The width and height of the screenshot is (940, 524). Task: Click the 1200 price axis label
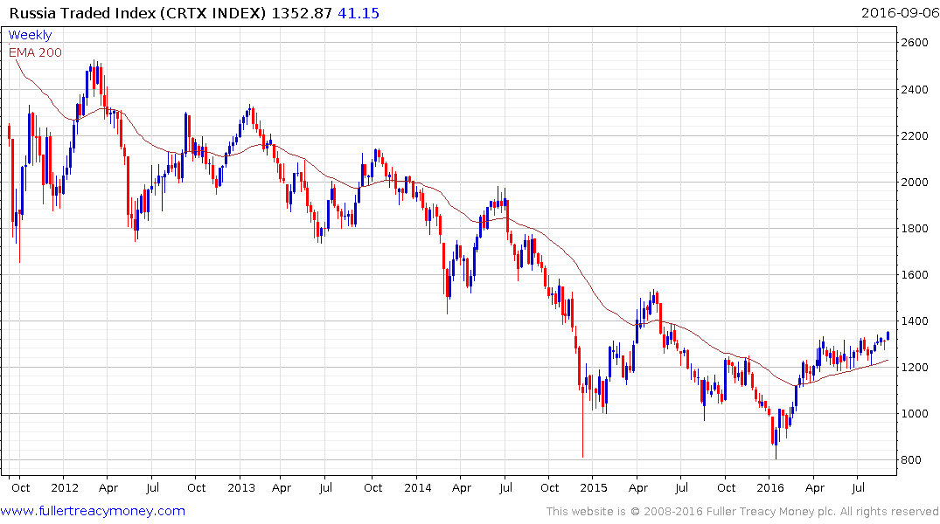(915, 367)
